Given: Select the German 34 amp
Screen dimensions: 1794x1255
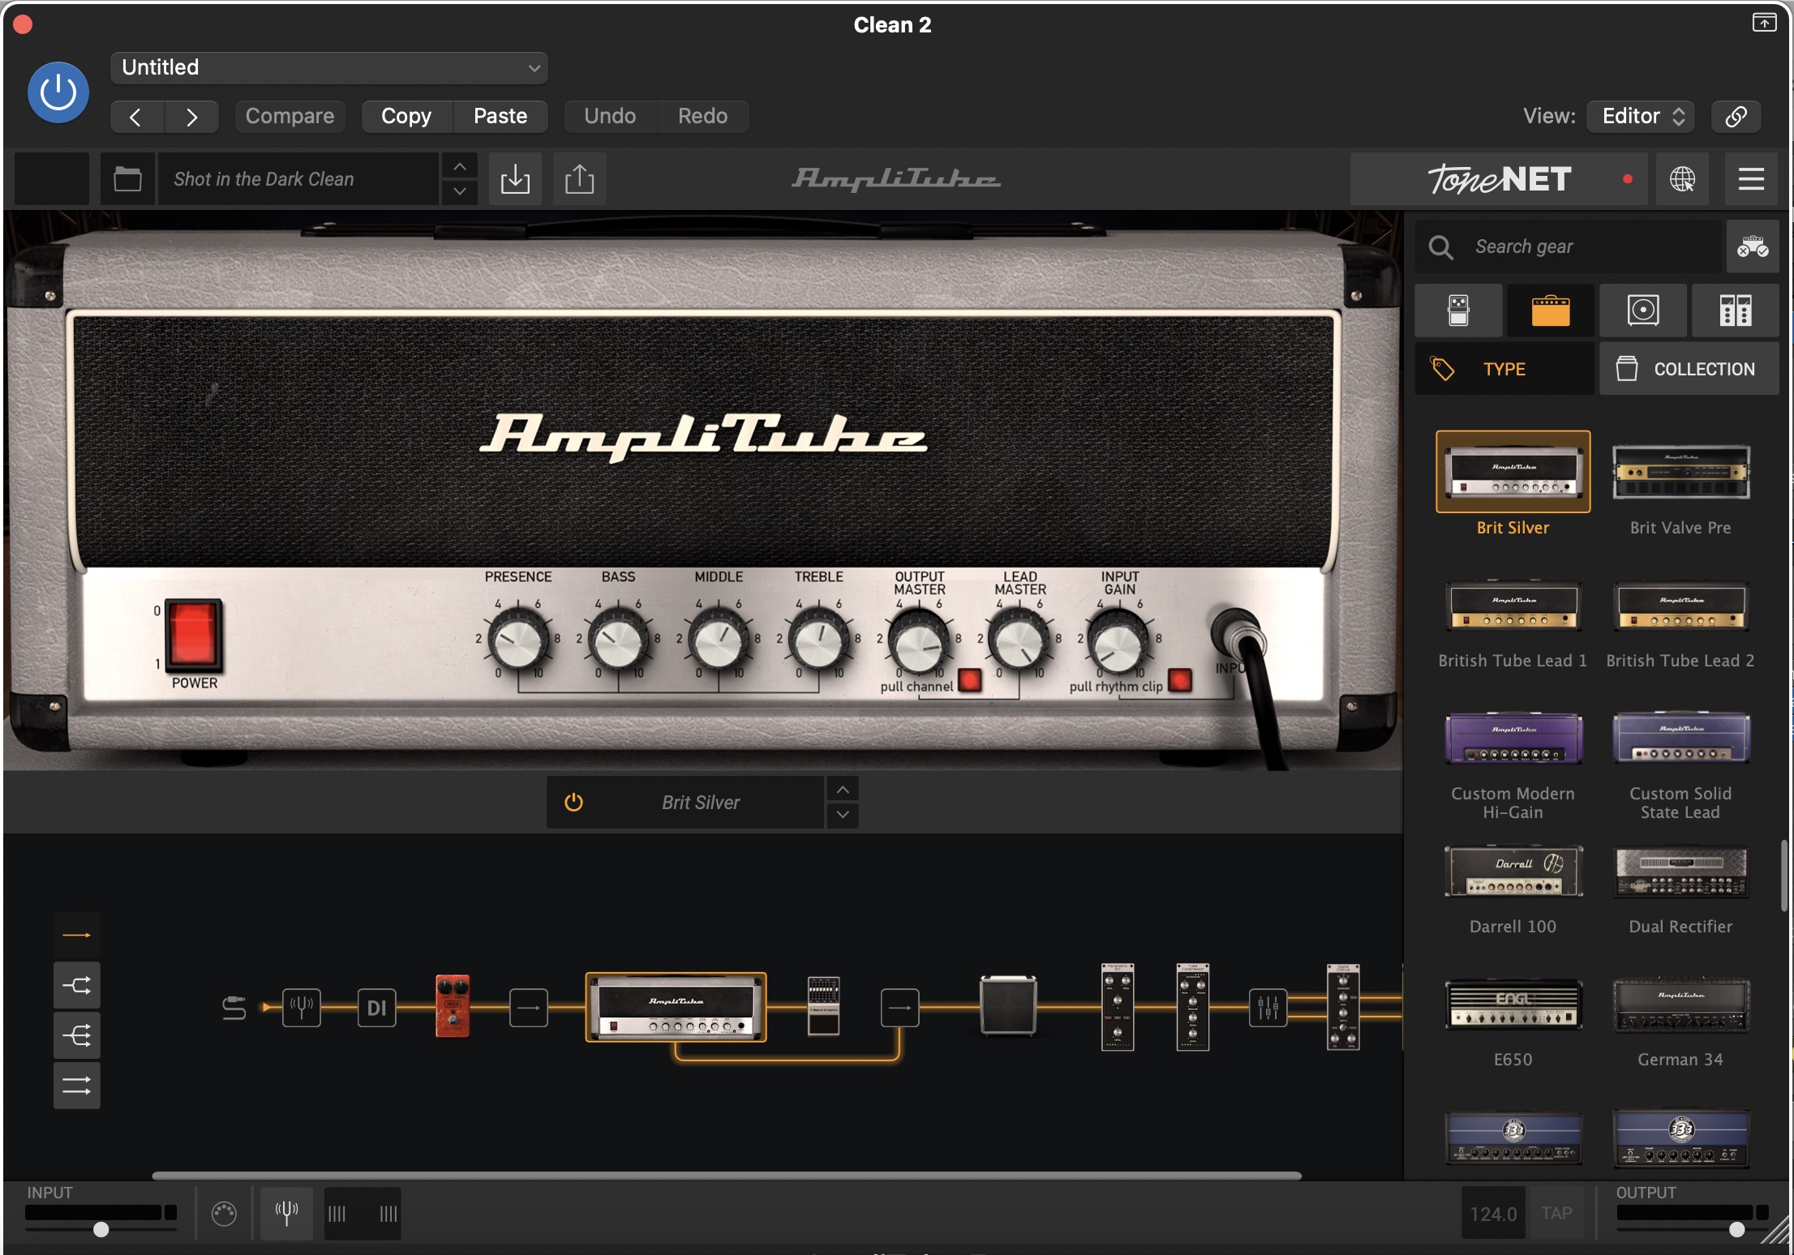Looking at the screenshot, I should (1680, 1004).
